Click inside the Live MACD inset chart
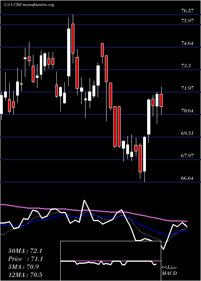 tap(111, 261)
